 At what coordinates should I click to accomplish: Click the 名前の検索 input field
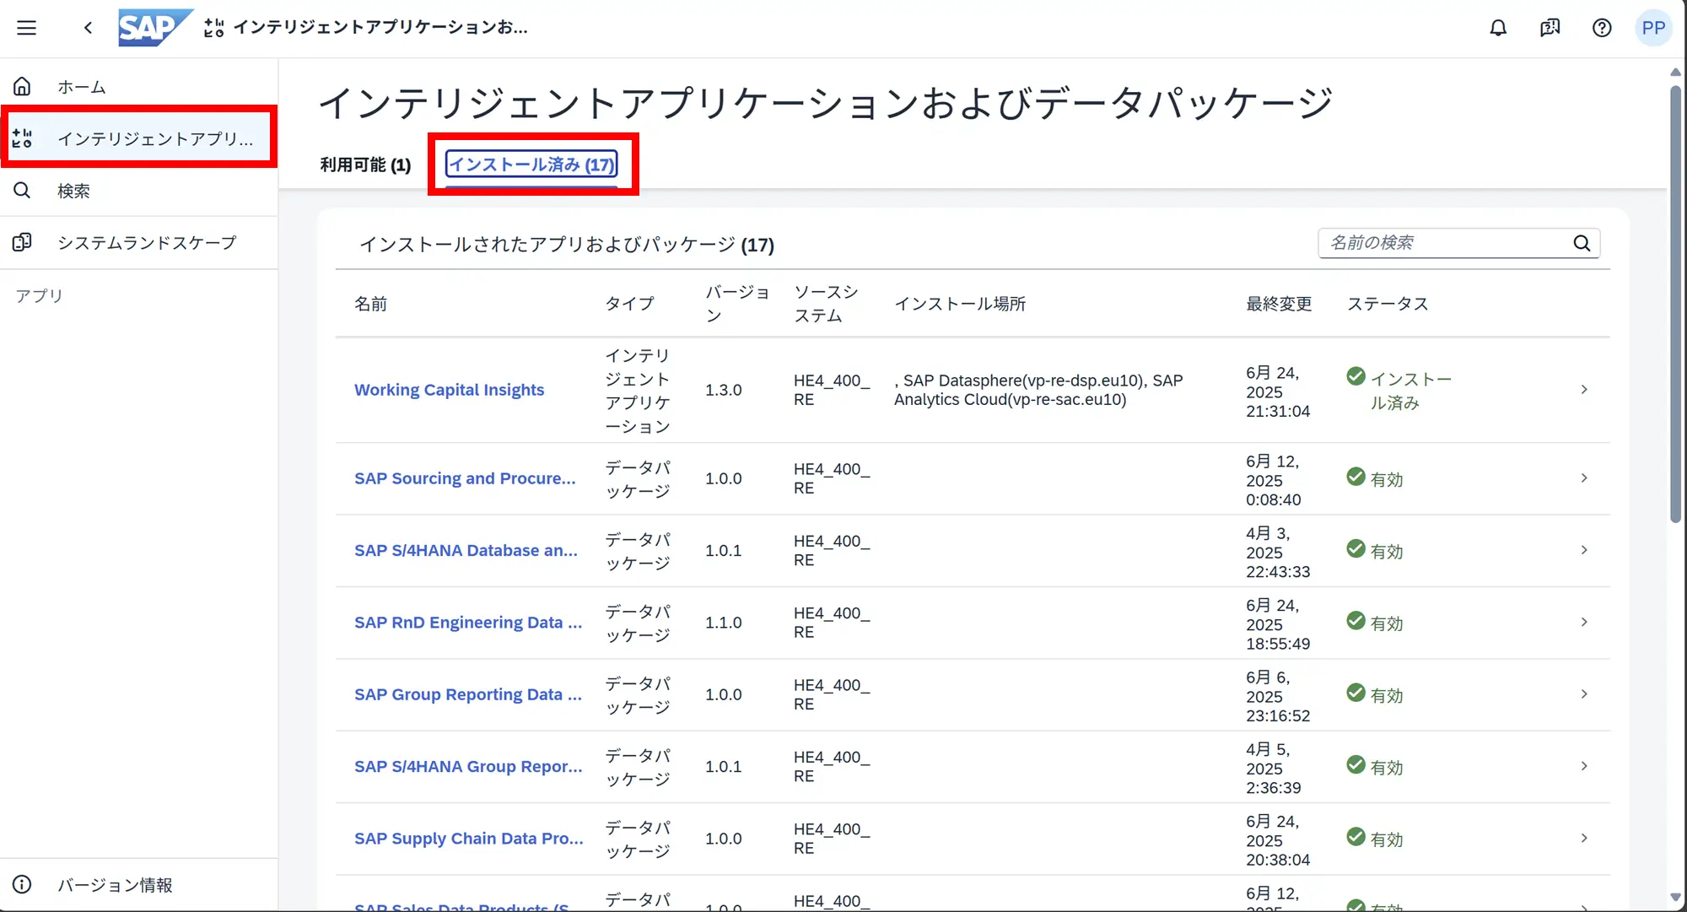(1442, 243)
